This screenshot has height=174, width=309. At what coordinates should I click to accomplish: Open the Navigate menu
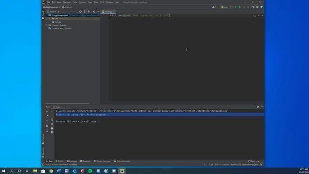click(67, 2)
